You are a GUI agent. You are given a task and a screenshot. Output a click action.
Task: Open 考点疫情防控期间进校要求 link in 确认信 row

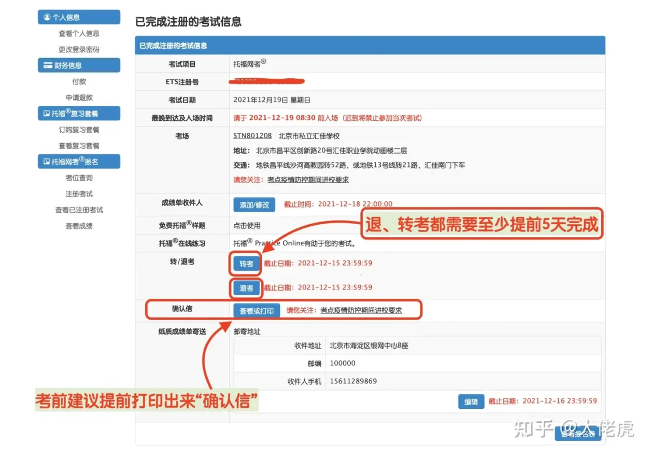(361, 311)
